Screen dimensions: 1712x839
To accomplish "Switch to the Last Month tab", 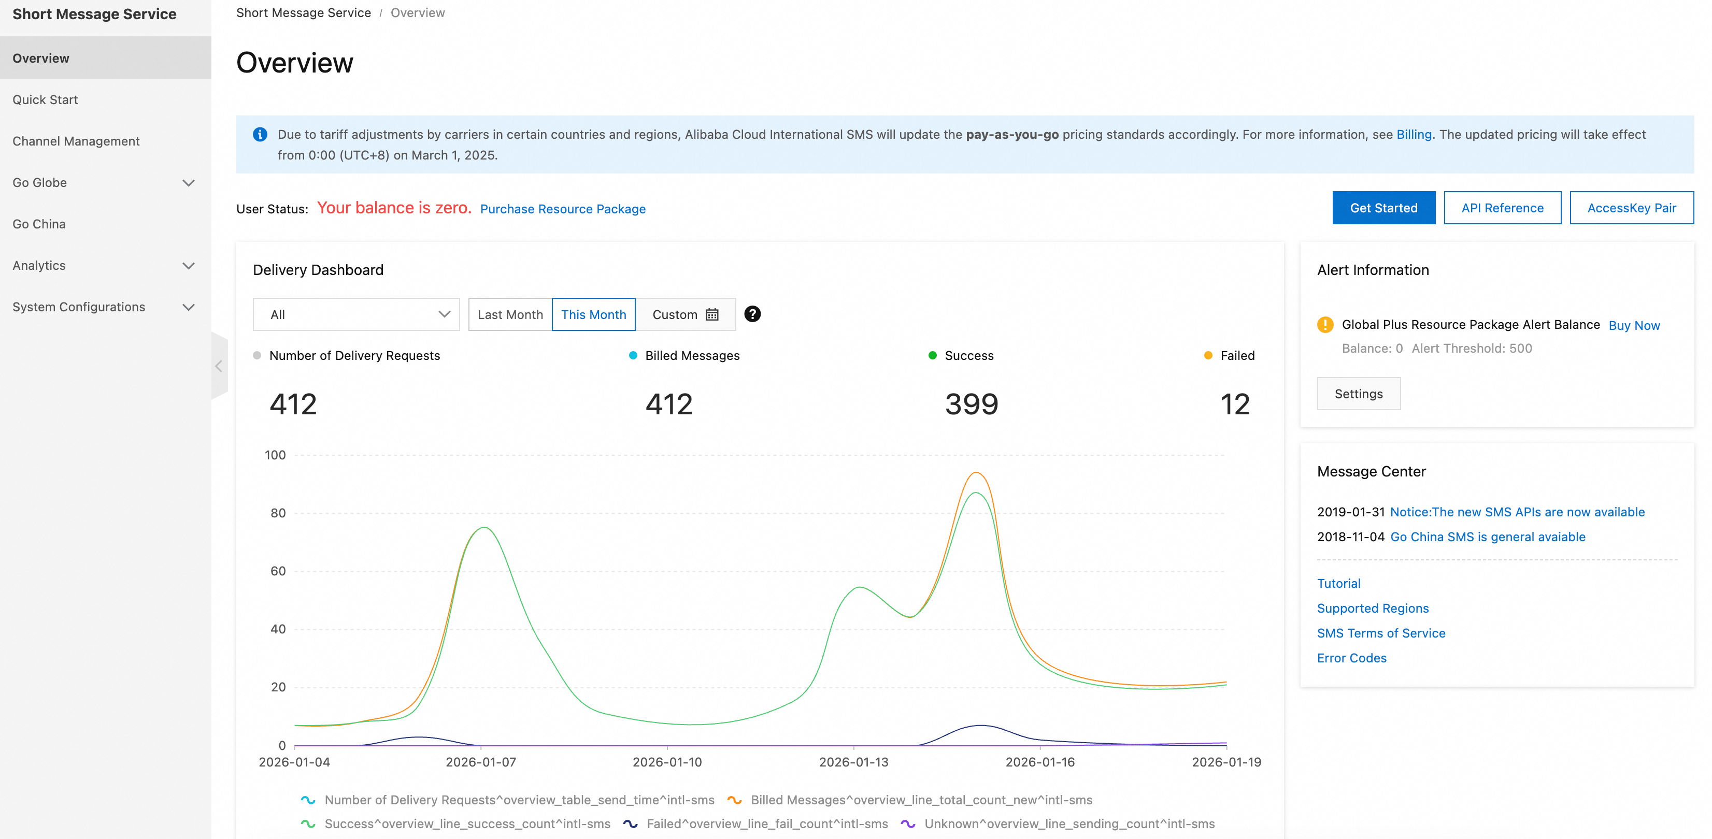I will tap(510, 315).
